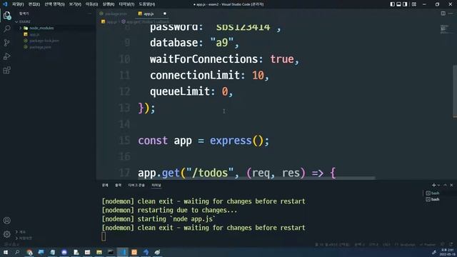
Task: Click the app.get callback breadcrumb segment
Action: [145, 22]
